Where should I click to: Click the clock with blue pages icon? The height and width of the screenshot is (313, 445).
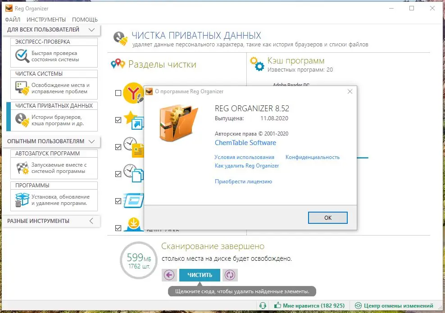(134, 173)
